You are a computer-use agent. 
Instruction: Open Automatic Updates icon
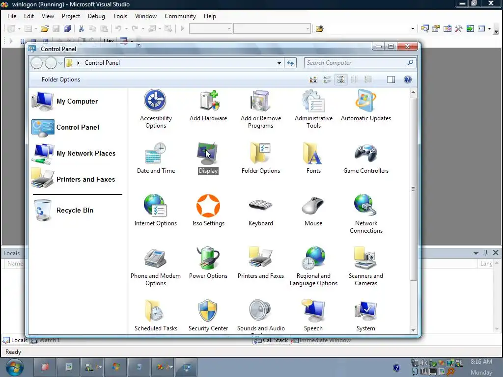pos(365,106)
